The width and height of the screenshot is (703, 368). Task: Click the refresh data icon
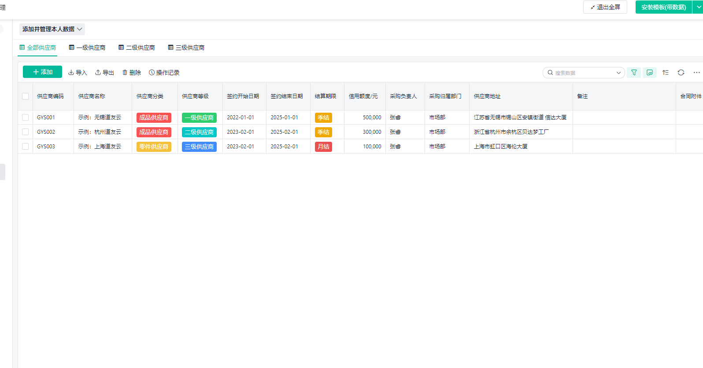681,73
